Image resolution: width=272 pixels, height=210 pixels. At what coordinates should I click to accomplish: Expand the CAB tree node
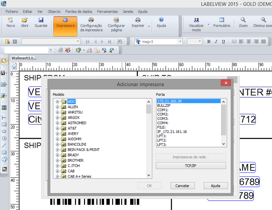coord(57,171)
